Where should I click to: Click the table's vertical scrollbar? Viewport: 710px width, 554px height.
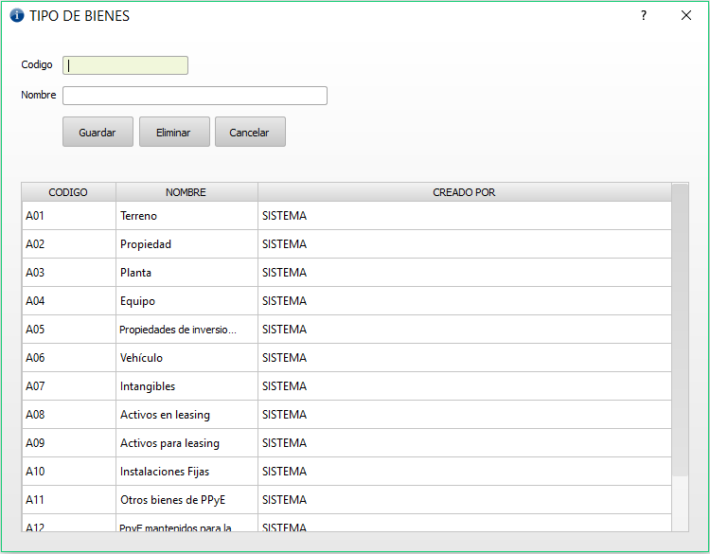[x=680, y=331]
